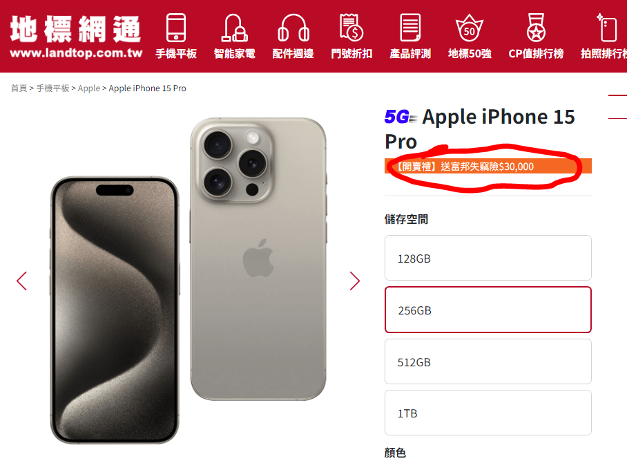627x461 pixels.
Task: Click the CP值排行榜 medal icon
Action: (x=536, y=28)
